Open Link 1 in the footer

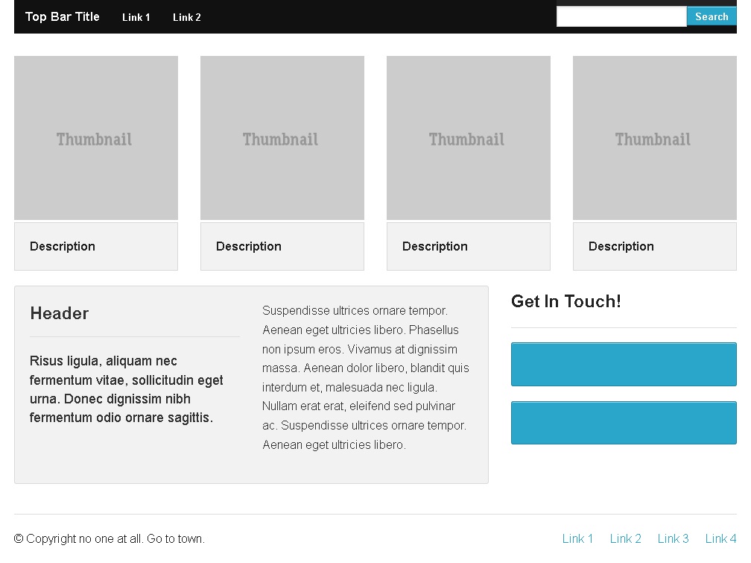click(577, 538)
